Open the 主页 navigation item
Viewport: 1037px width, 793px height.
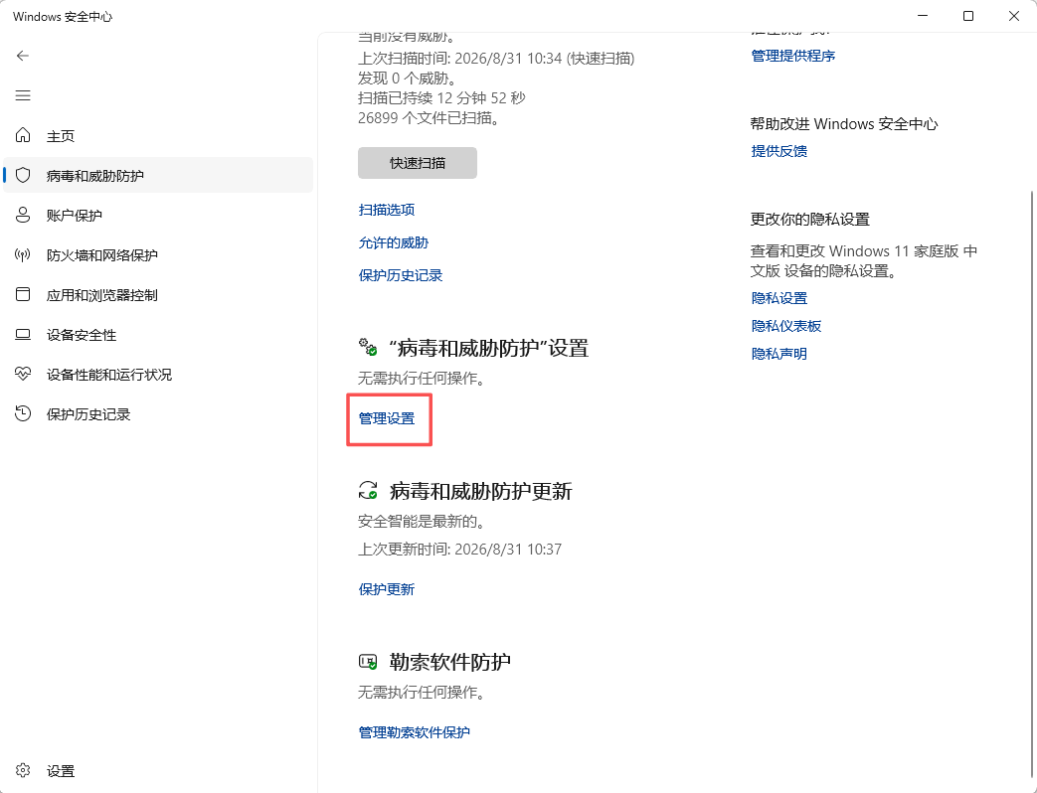[x=158, y=135]
